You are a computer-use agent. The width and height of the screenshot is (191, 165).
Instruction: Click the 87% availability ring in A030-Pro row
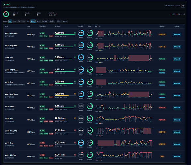point(90,118)
